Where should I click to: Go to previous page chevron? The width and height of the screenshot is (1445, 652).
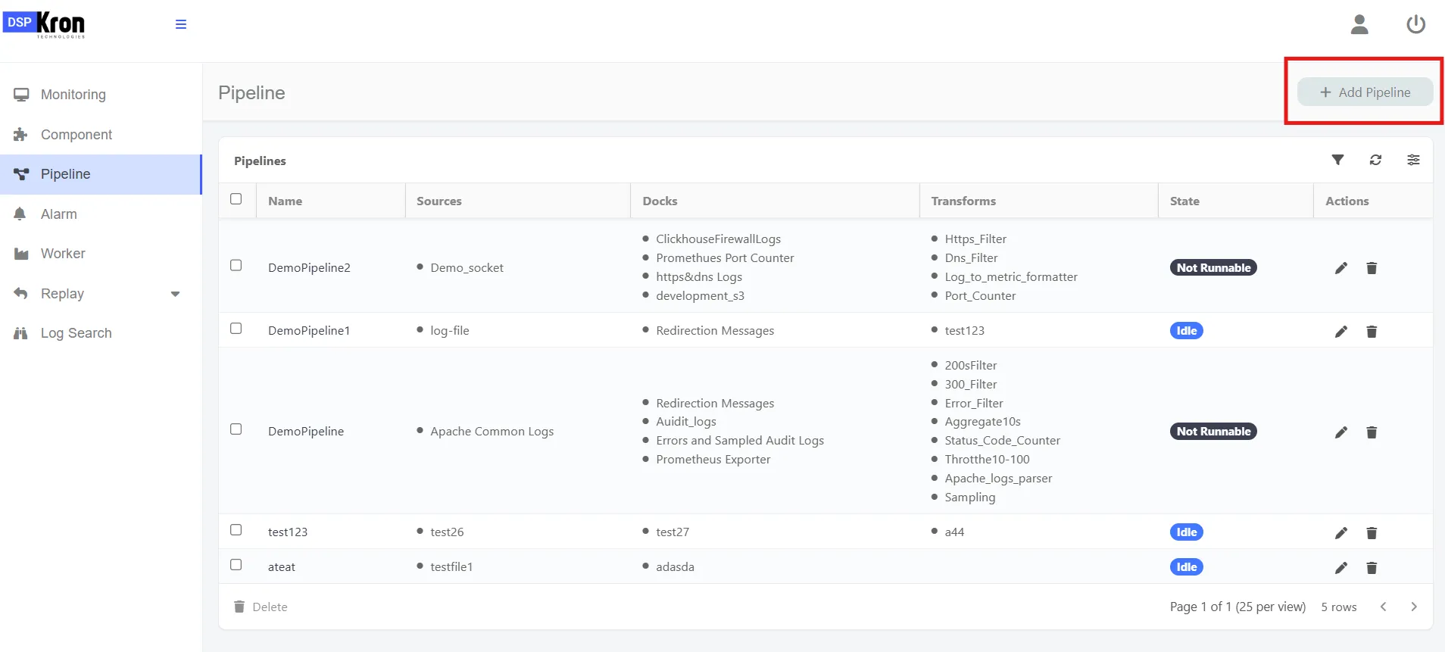1383,607
